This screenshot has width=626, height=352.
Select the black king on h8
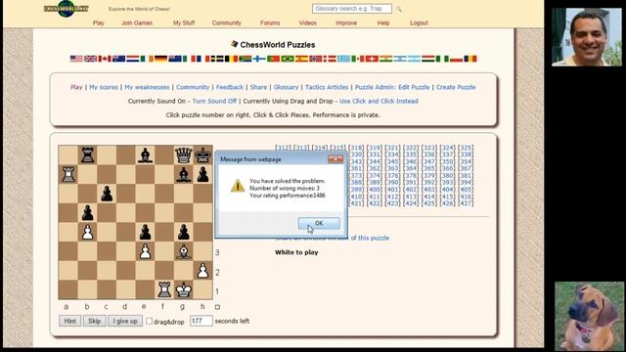click(202, 155)
